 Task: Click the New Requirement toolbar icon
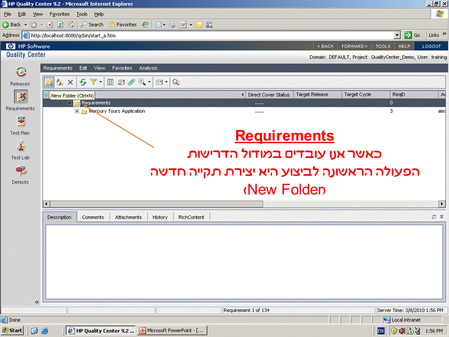click(59, 82)
